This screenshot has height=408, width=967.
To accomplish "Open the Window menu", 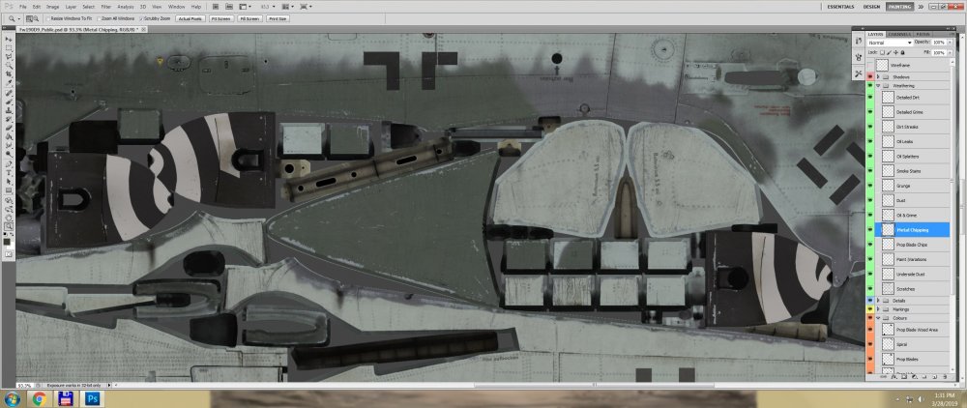I will click(176, 6).
